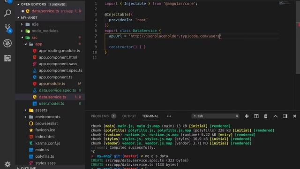Click the vendor chunk line in terminal
Screen dimensions: 300x169
tap(171, 143)
